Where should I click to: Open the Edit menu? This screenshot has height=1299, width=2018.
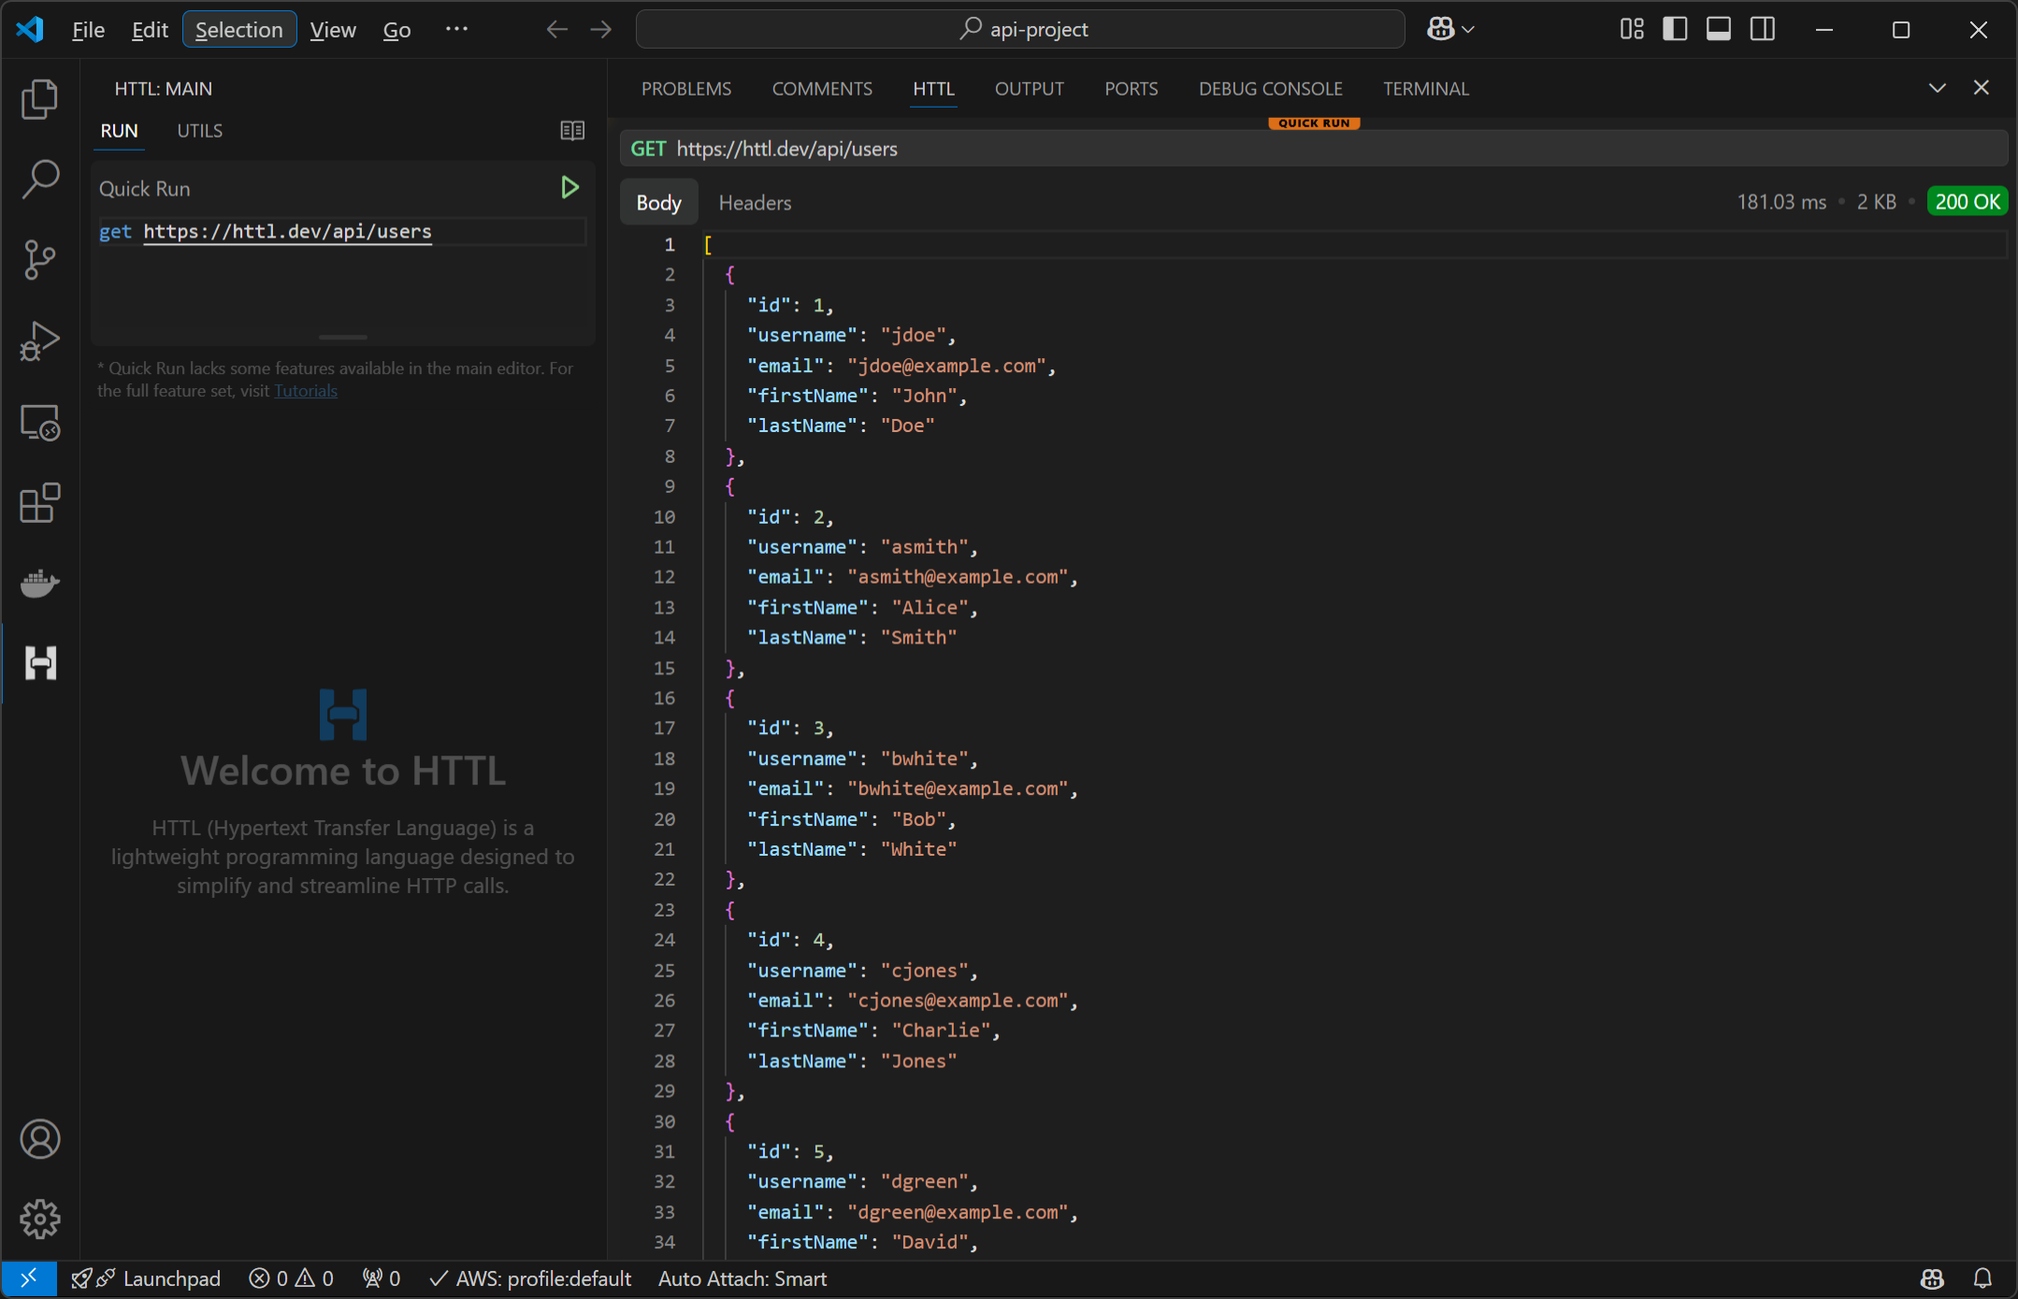(x=150, y=29)
